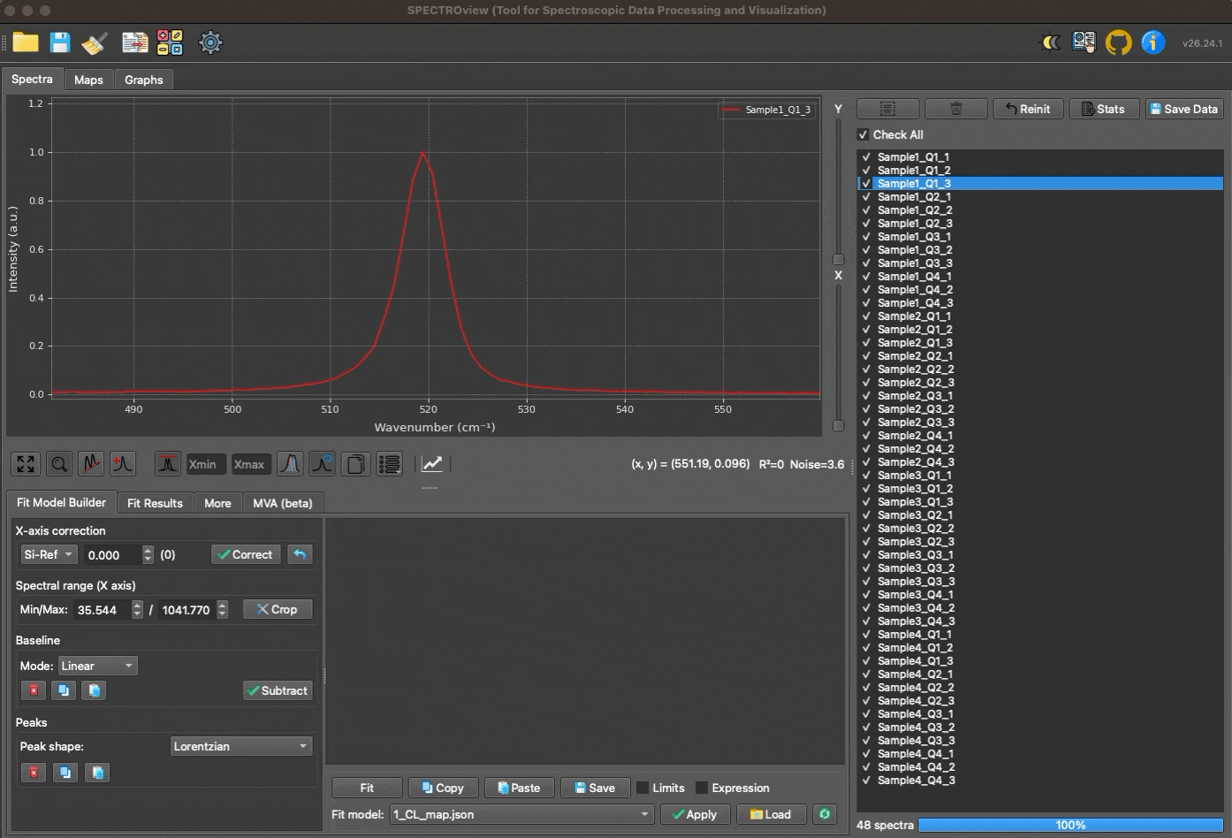Refresh fit model list green icon
The width and height of the screenshot is (1232, 838).
pyautogui.click(x=825, y=814)
